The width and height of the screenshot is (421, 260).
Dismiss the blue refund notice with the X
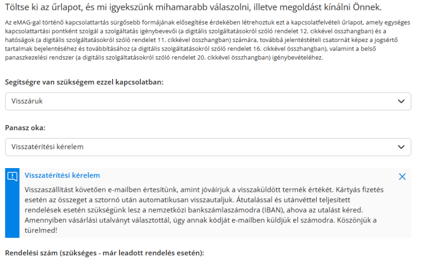[x=403, y=177]
